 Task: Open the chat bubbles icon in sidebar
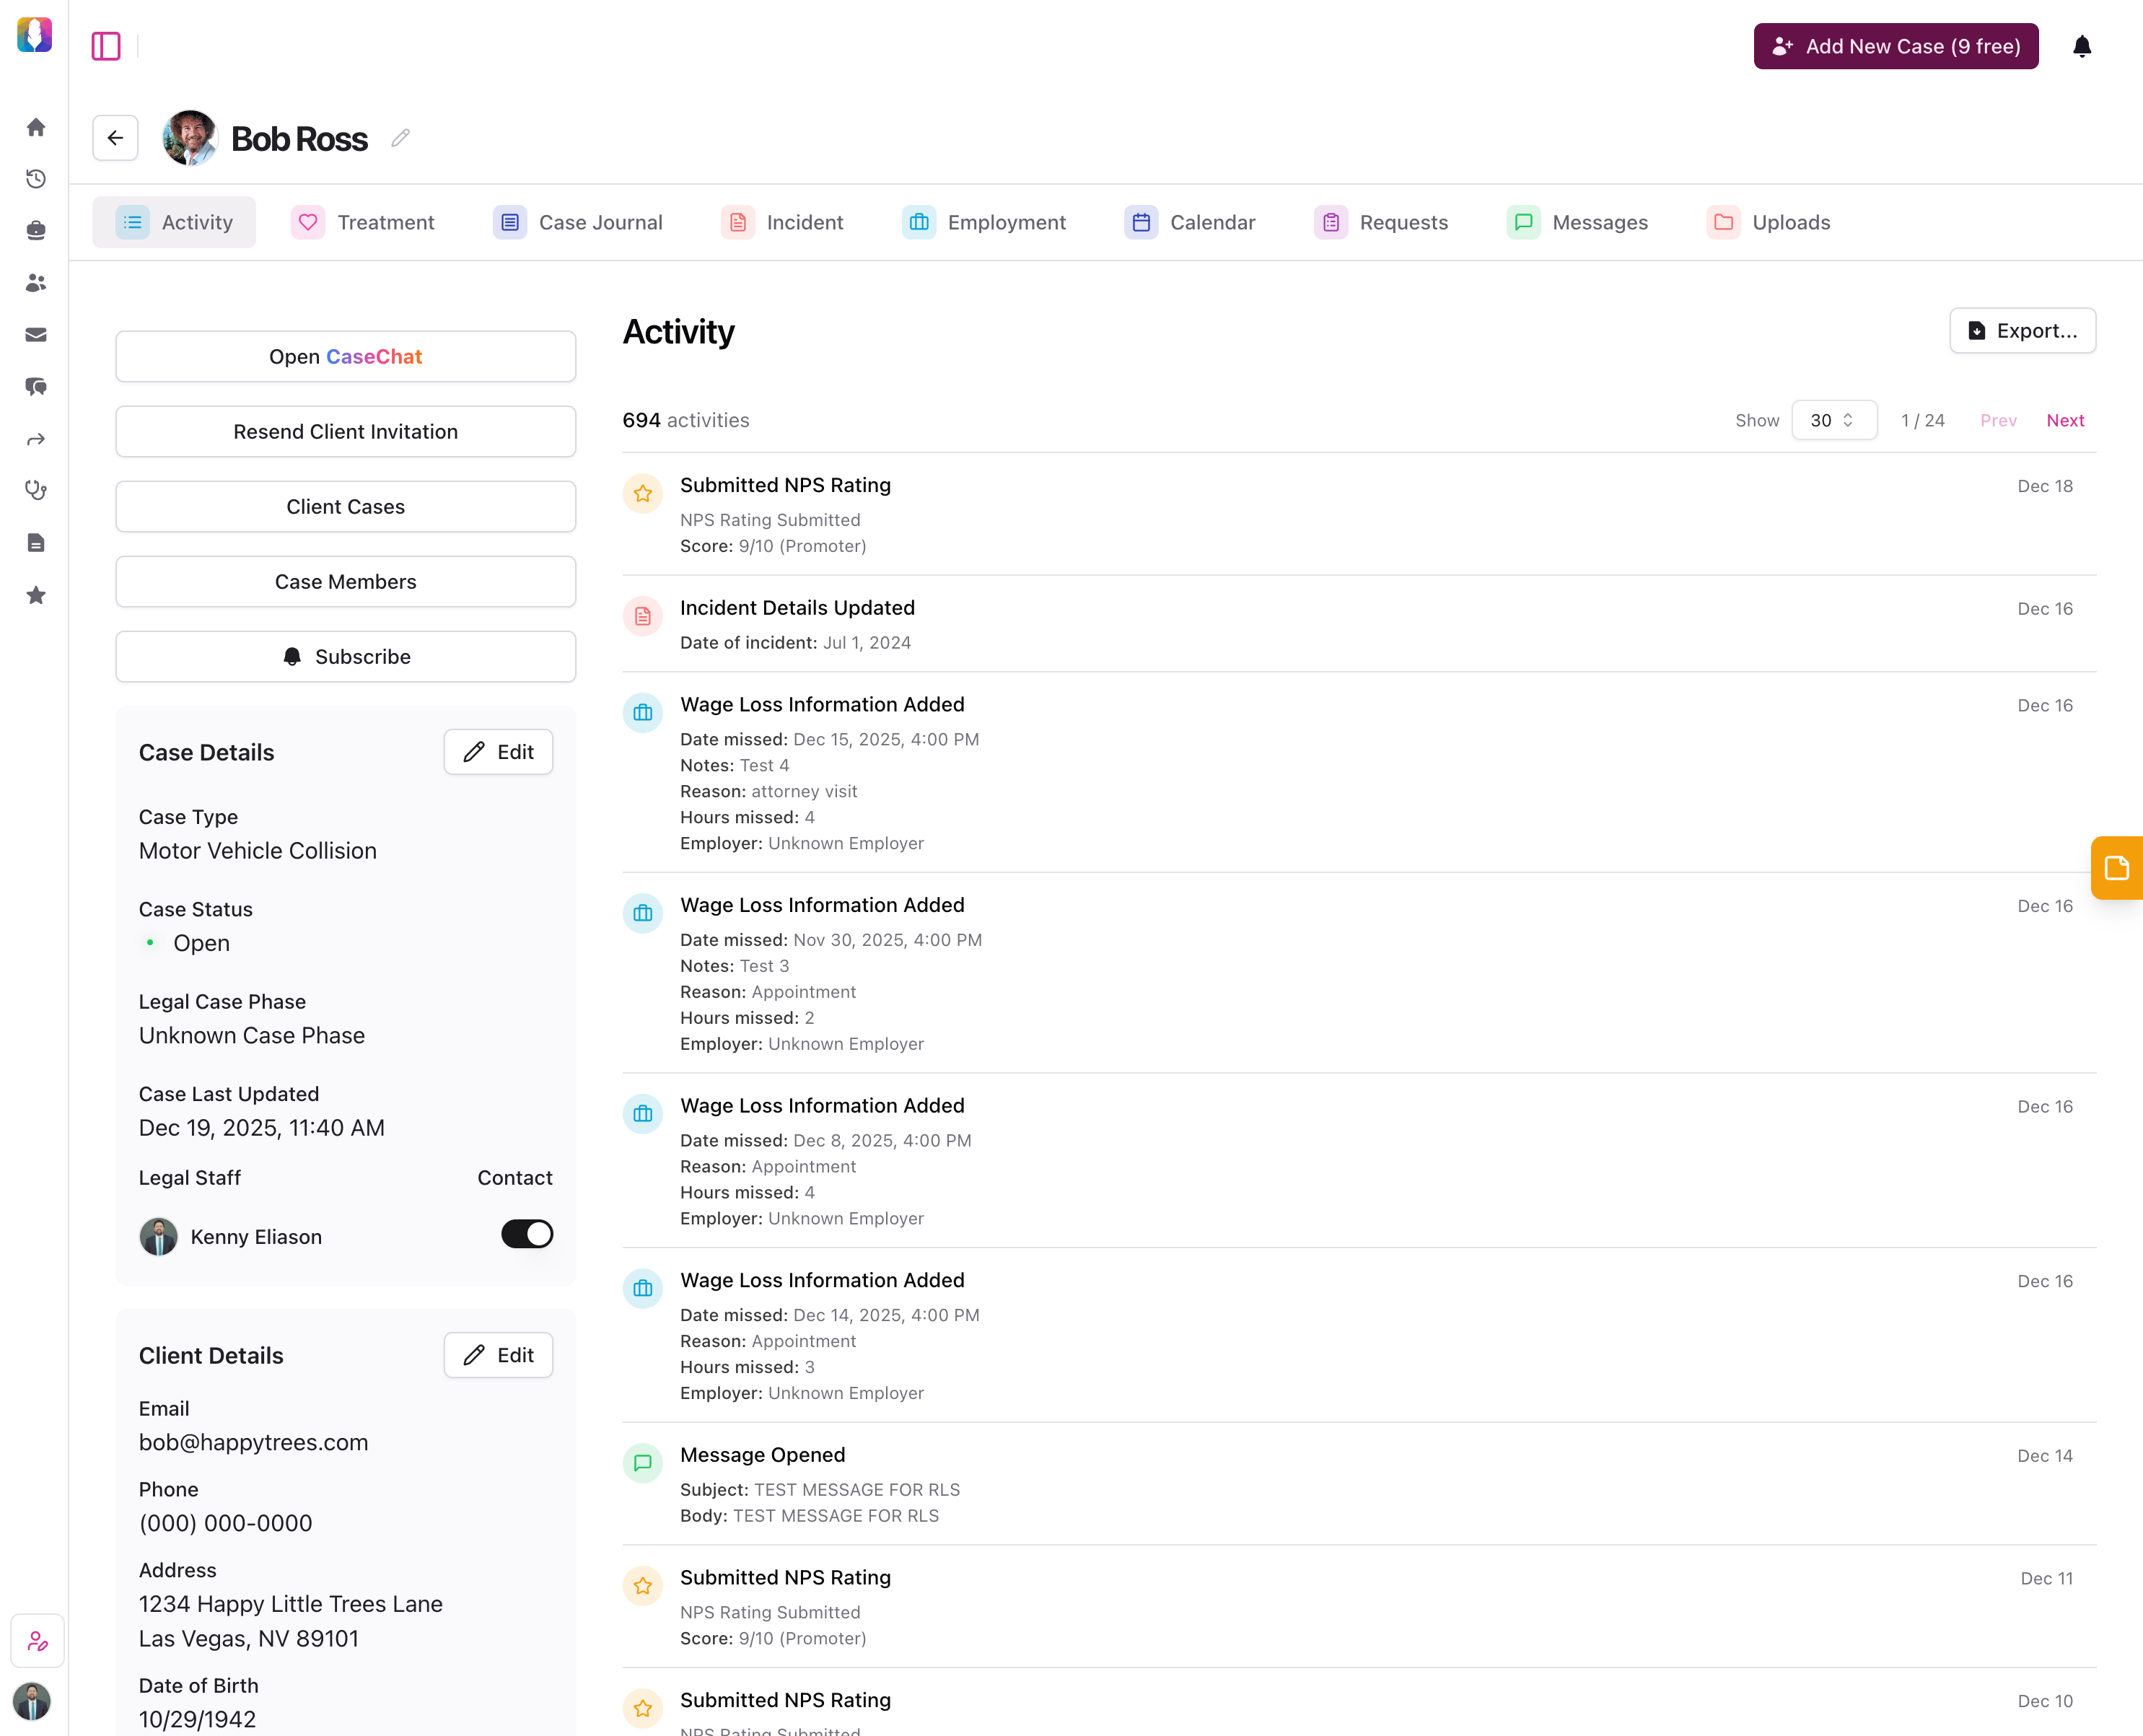point(36,387)
